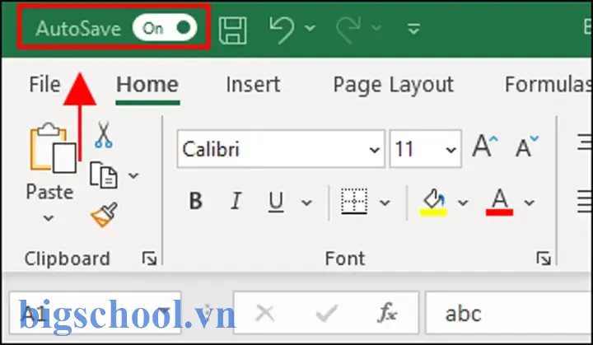Screen dimensions: 593x345
Task: Apply the yellow Fill Color bucket
Action: [433, 203]
